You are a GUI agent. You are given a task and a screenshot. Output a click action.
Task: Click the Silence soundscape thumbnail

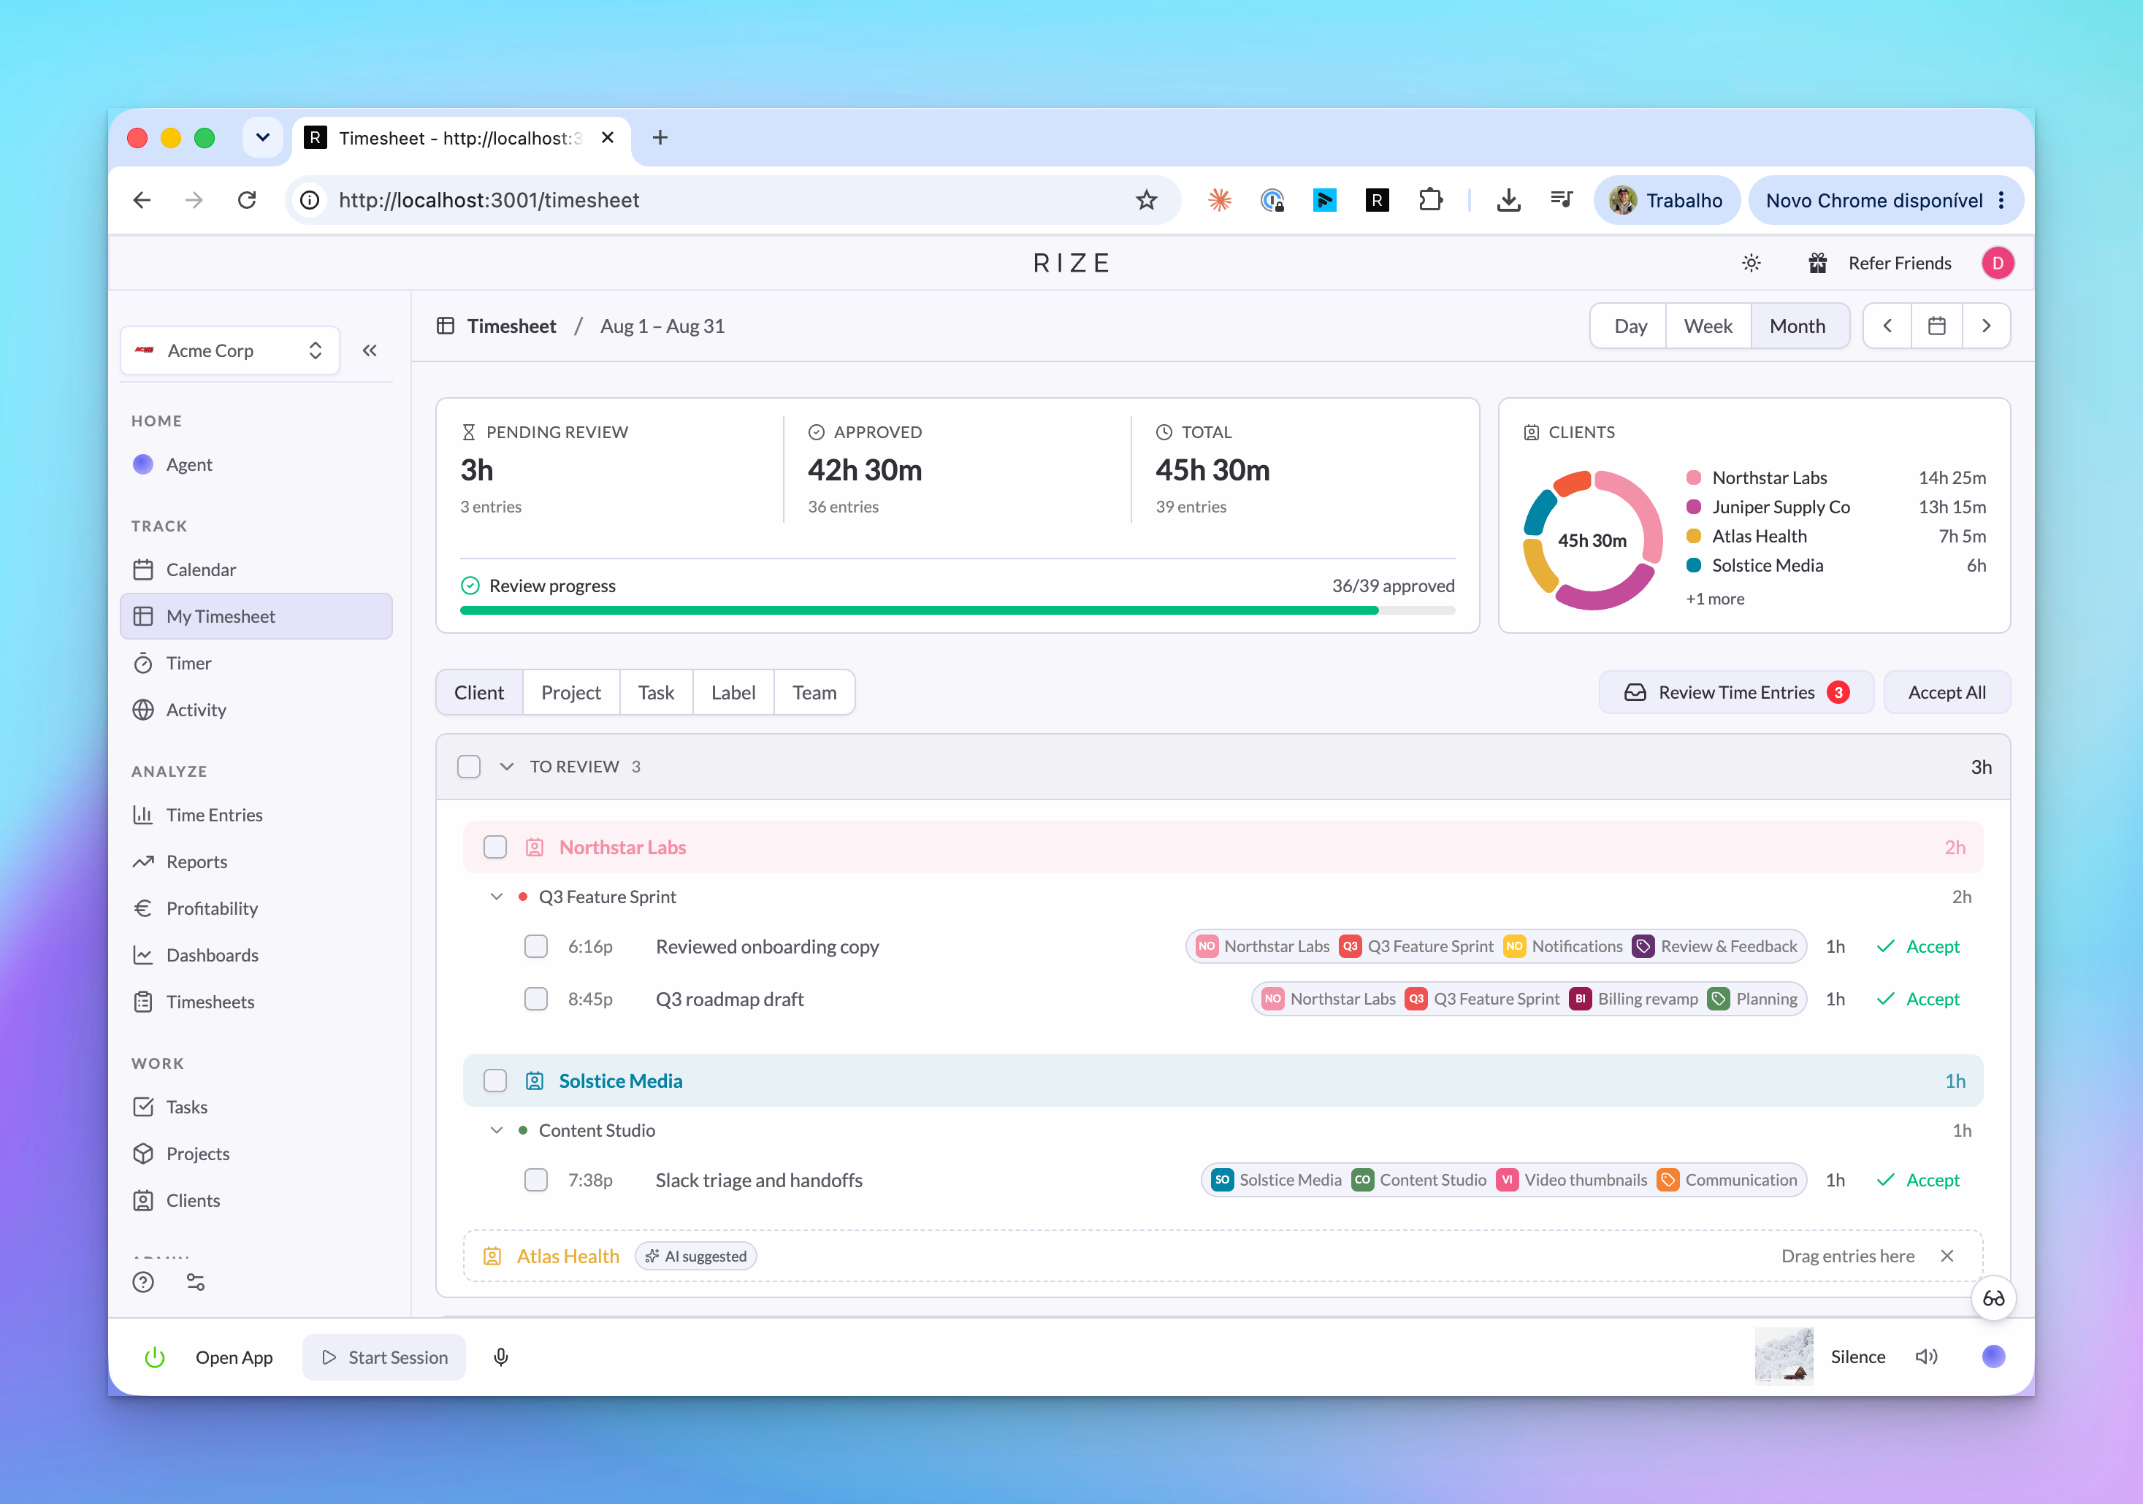pos(1784,1356)
